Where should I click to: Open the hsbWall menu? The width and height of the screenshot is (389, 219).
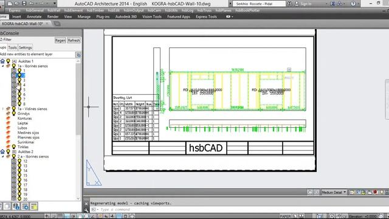tap(54, 10)
